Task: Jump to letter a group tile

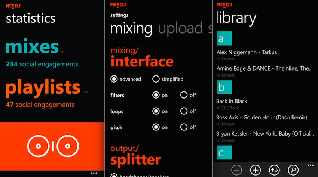Action: coord(224,38)
